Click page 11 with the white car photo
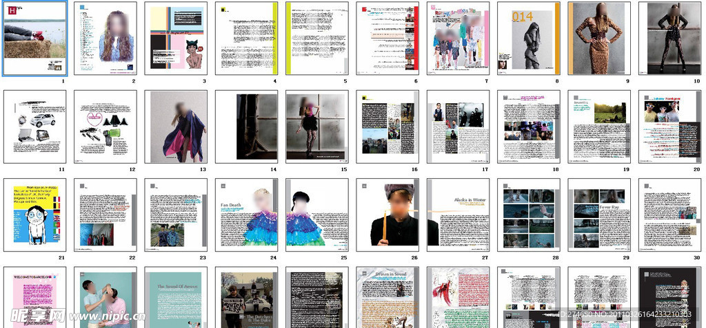 [x=35, y=127]
